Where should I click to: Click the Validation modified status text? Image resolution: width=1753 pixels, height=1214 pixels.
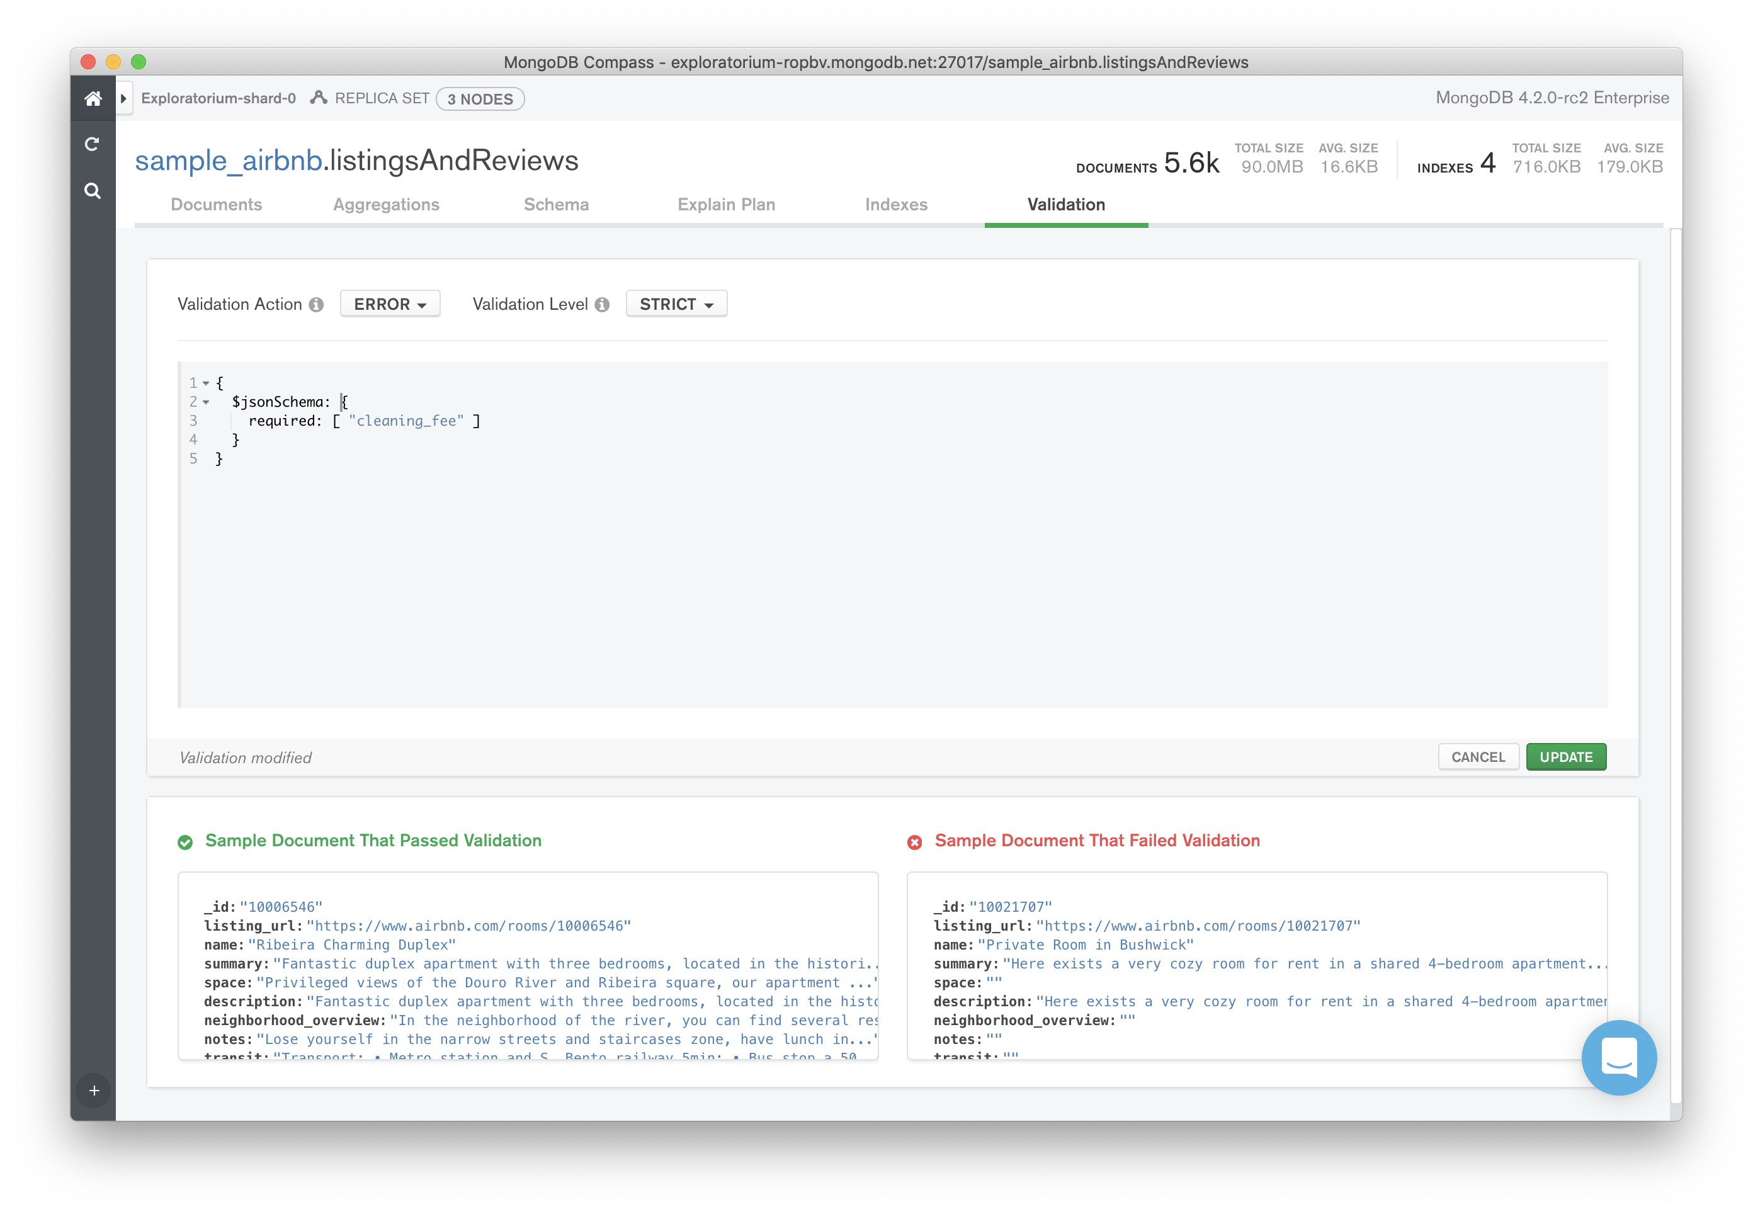pos(246,757)
